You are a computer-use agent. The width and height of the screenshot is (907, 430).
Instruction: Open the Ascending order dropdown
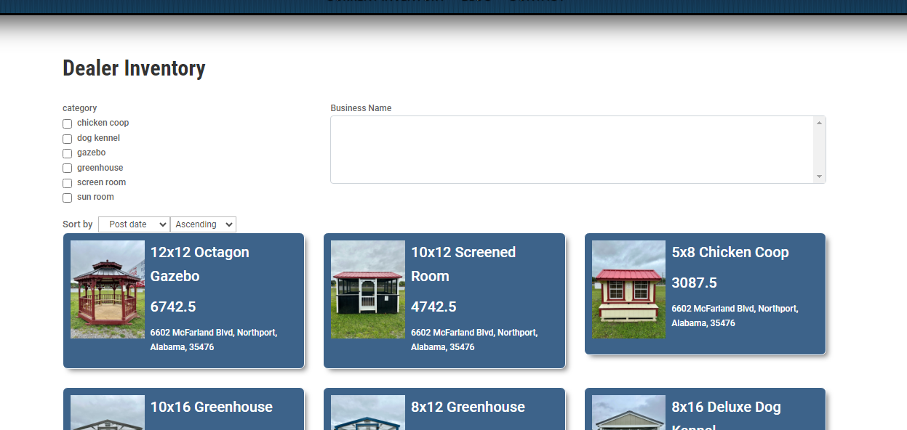[x=203, y=224]
